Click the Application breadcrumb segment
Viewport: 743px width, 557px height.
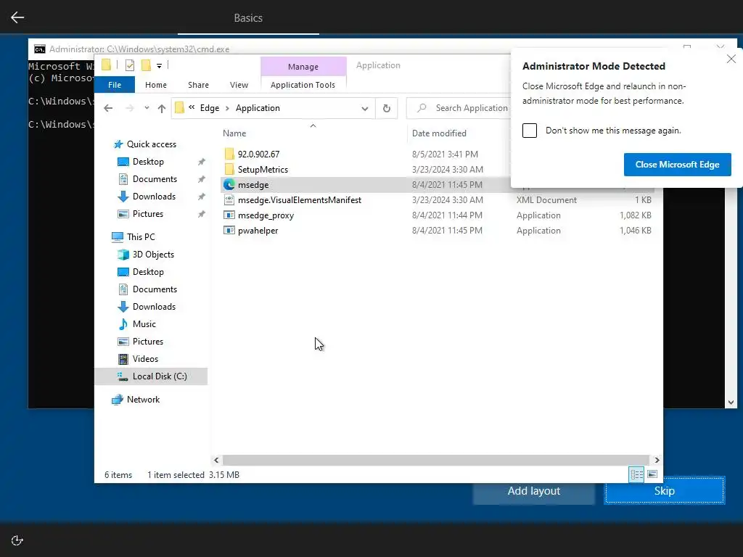pos(258,108)
